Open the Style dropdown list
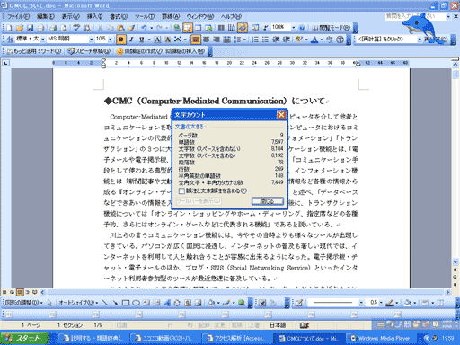This screenshot has width=460, height=345. (x=43, y=40)
